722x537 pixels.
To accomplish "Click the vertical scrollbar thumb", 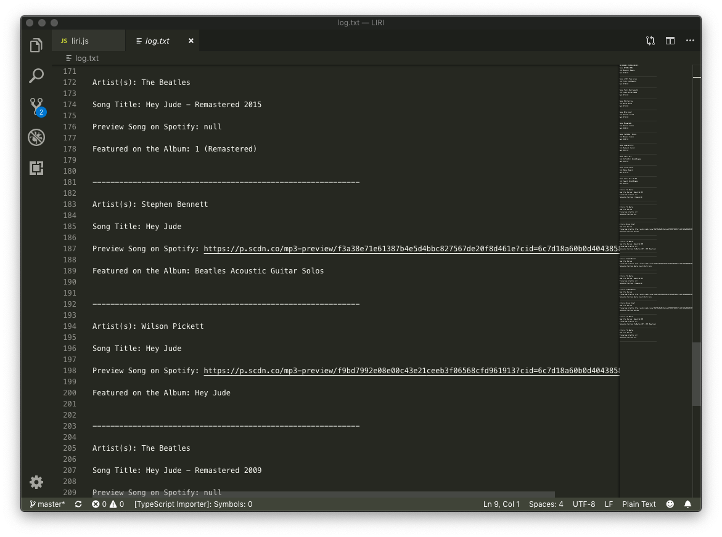I will point(697,374).
